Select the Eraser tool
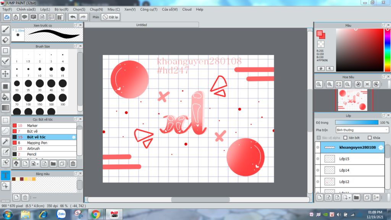 [5, 40]
